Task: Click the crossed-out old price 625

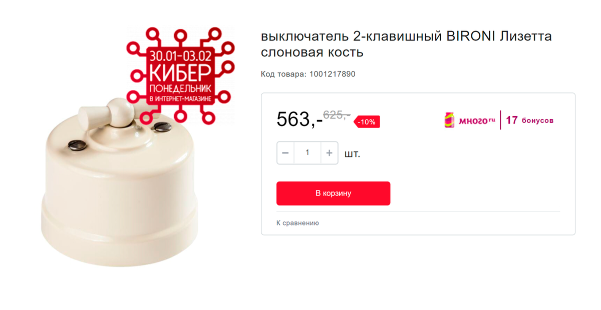Action: tap(337, 114)
